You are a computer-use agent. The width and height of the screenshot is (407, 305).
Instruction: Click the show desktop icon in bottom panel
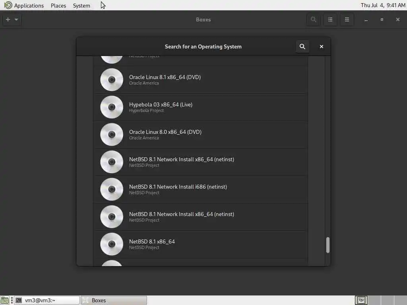(x=5, y=300)
